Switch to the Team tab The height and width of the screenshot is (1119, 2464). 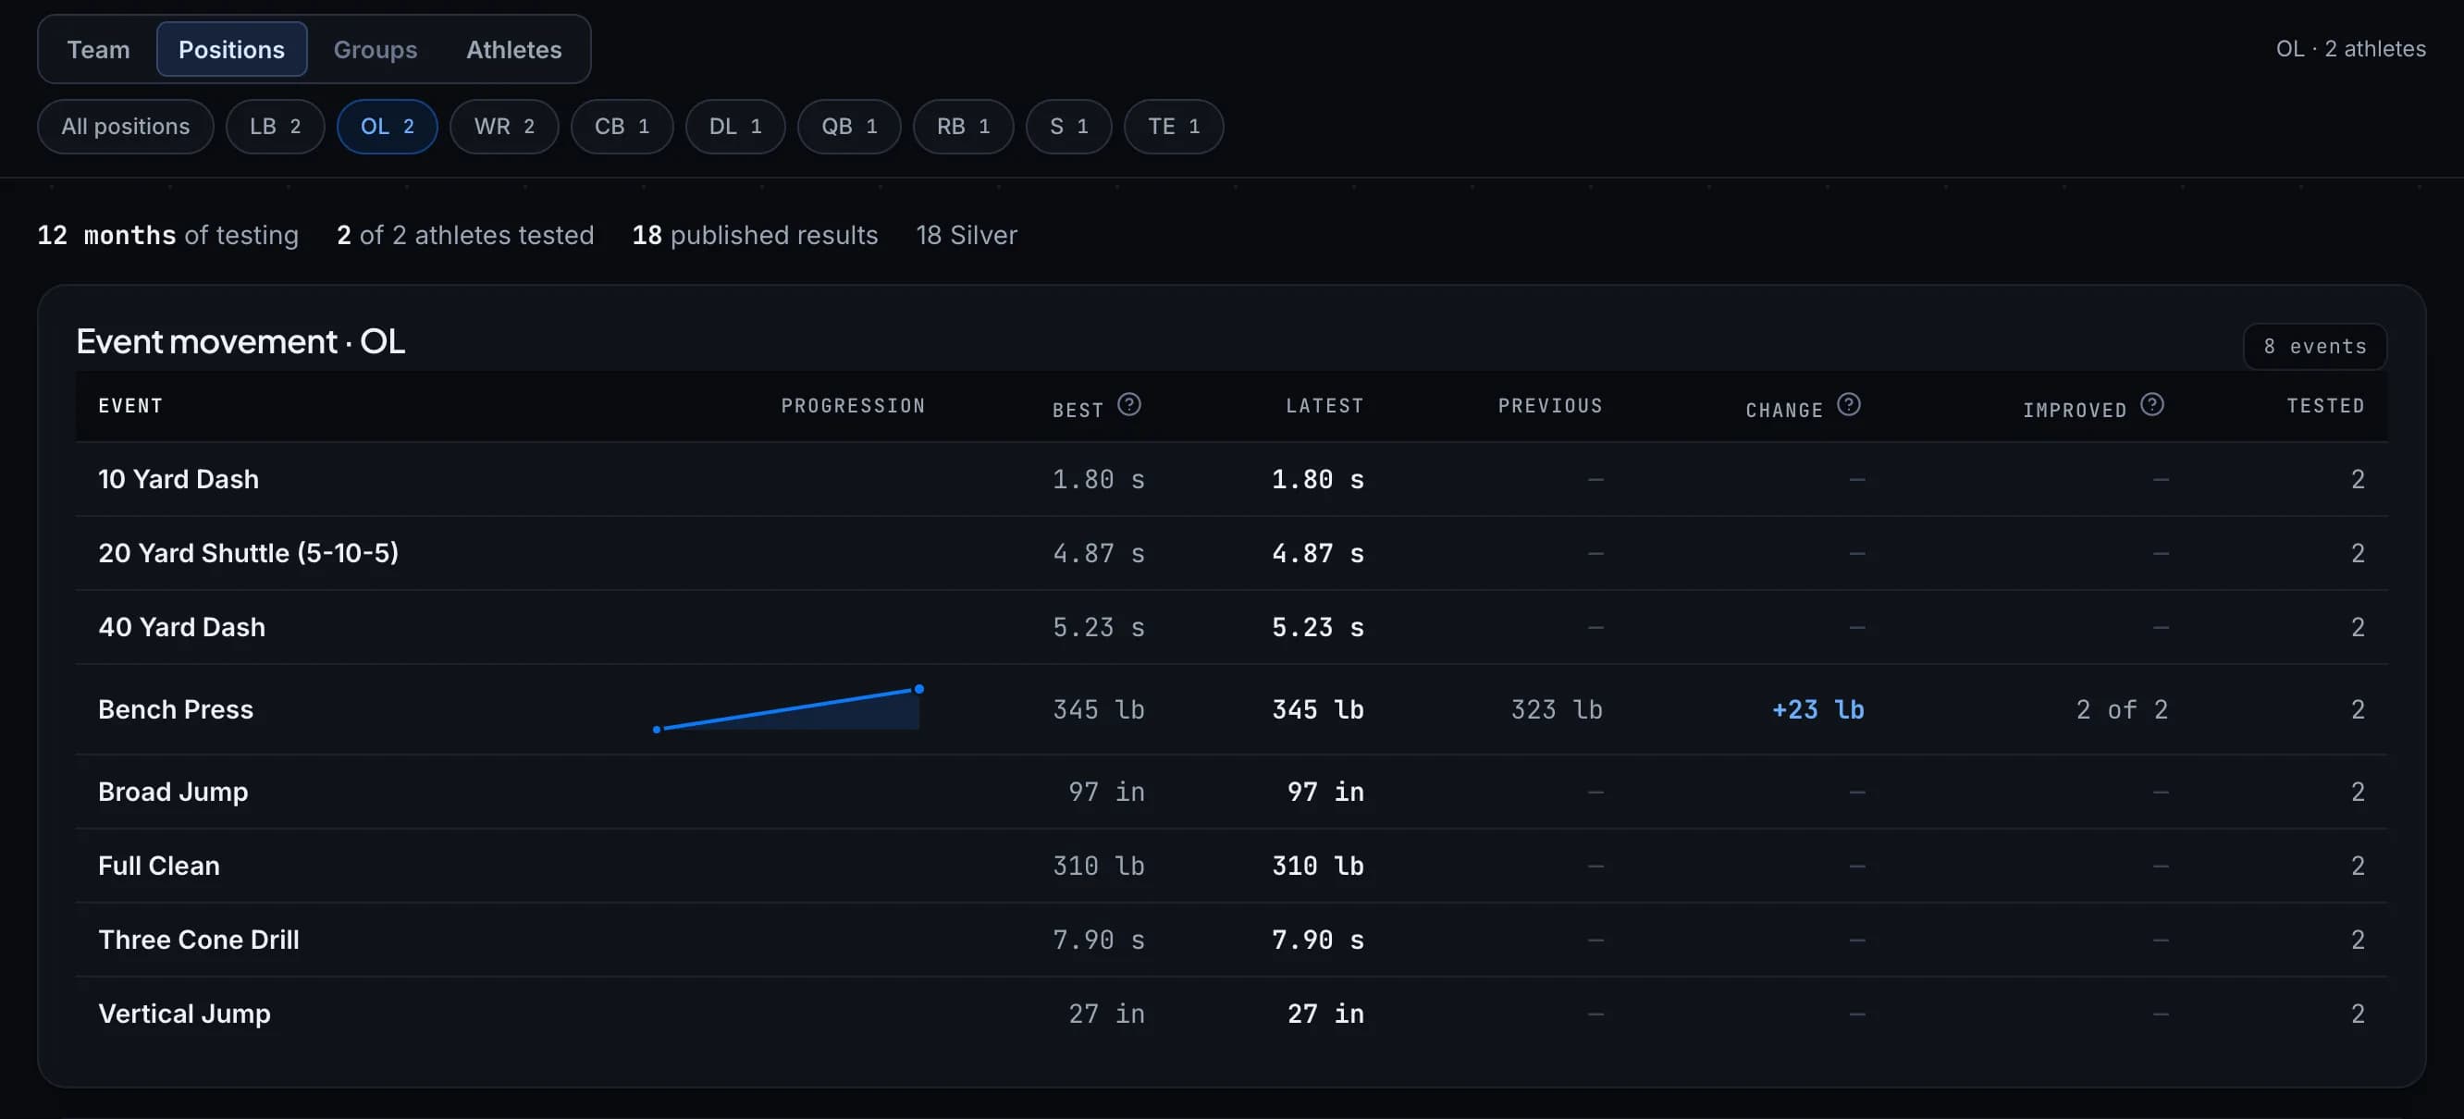[99, 50]
